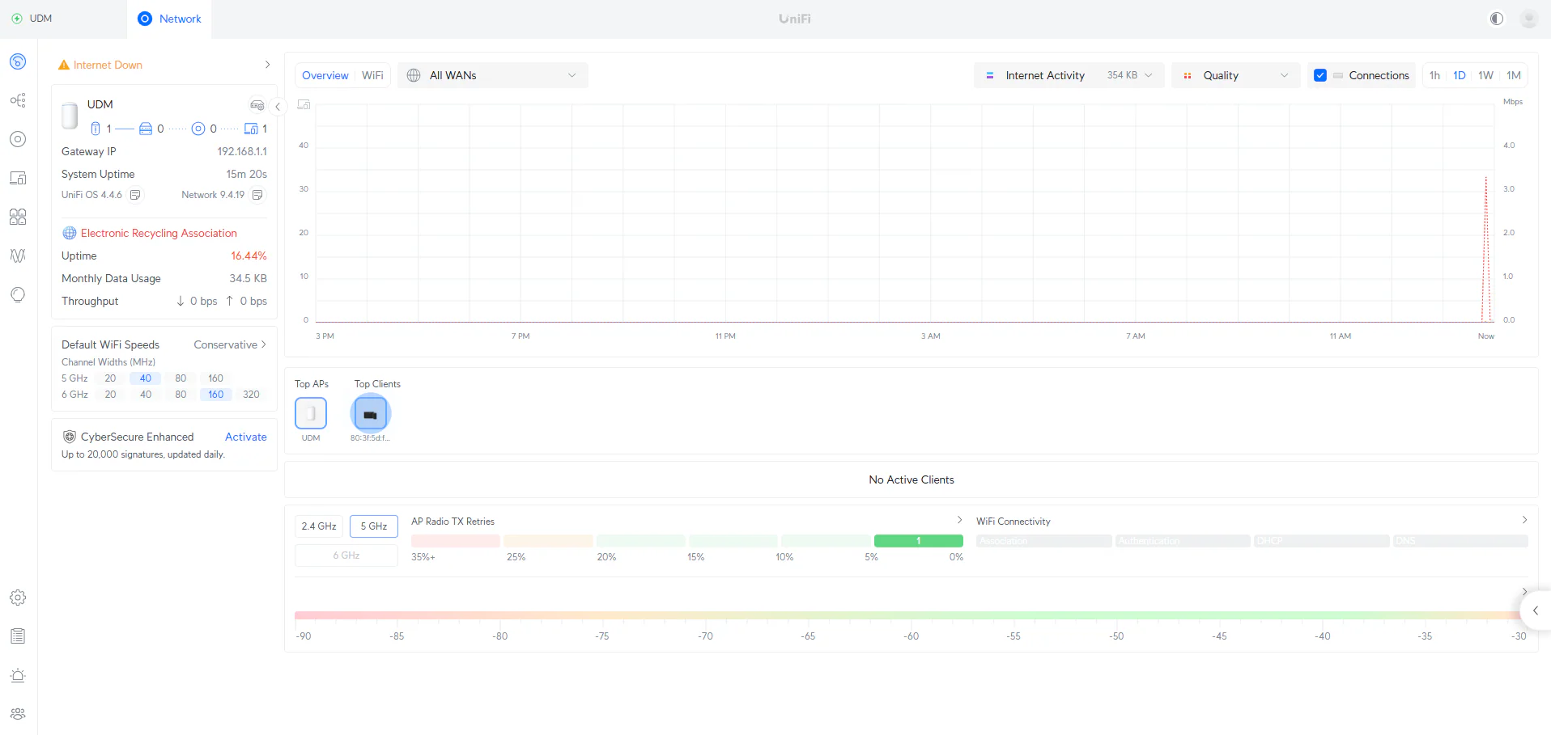Expand the Internet Down alert chevron
Viewport: 1551px width, 735px height.
(x=267, y=65)
